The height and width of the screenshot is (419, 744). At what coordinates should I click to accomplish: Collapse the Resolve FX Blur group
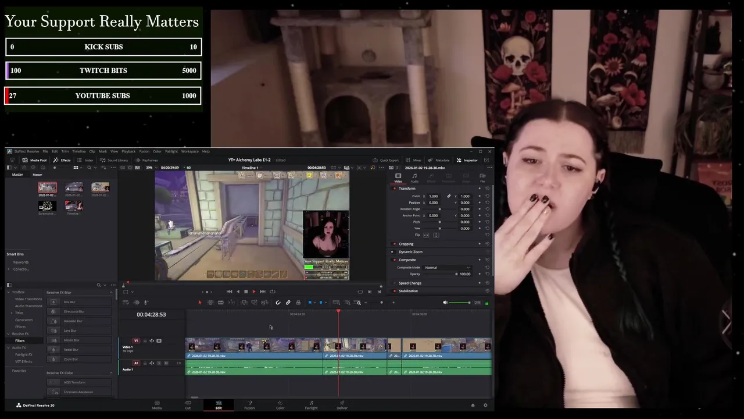point(111,292)
